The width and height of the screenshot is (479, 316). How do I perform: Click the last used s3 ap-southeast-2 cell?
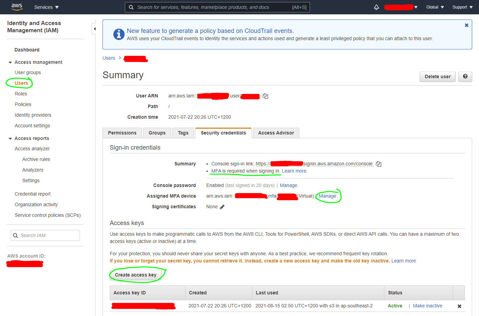point(314,306)
